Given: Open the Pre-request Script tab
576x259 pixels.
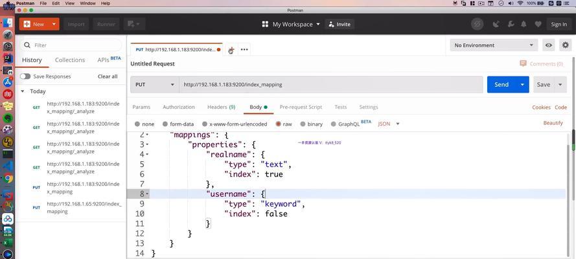Looking at the screenshot, I should [x=301, y=107].
